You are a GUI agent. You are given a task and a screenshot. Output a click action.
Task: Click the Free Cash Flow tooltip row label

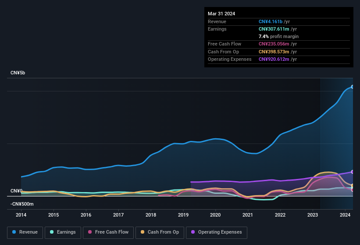225,44
